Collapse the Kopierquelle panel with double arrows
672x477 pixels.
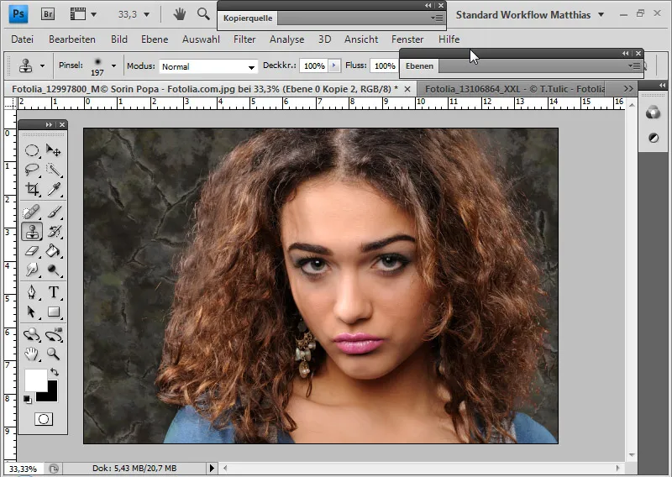point(428,6)
